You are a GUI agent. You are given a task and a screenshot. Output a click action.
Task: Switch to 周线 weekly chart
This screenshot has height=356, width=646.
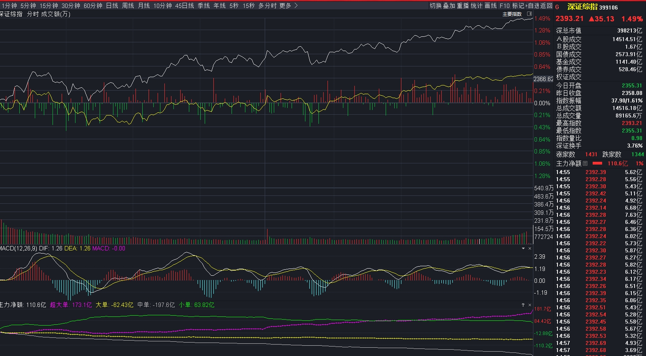click(x=128, y=6)
